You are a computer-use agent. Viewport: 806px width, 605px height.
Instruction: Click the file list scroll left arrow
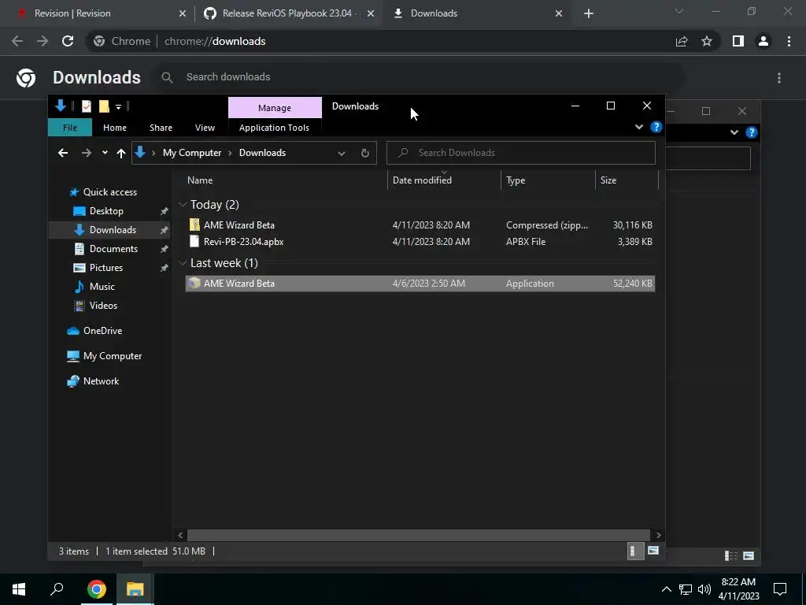coord(180,535)
